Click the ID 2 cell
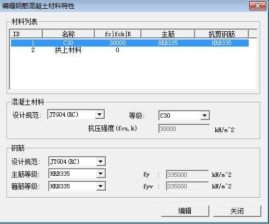Screen dimensions: 269x224 tap(33, 50)
